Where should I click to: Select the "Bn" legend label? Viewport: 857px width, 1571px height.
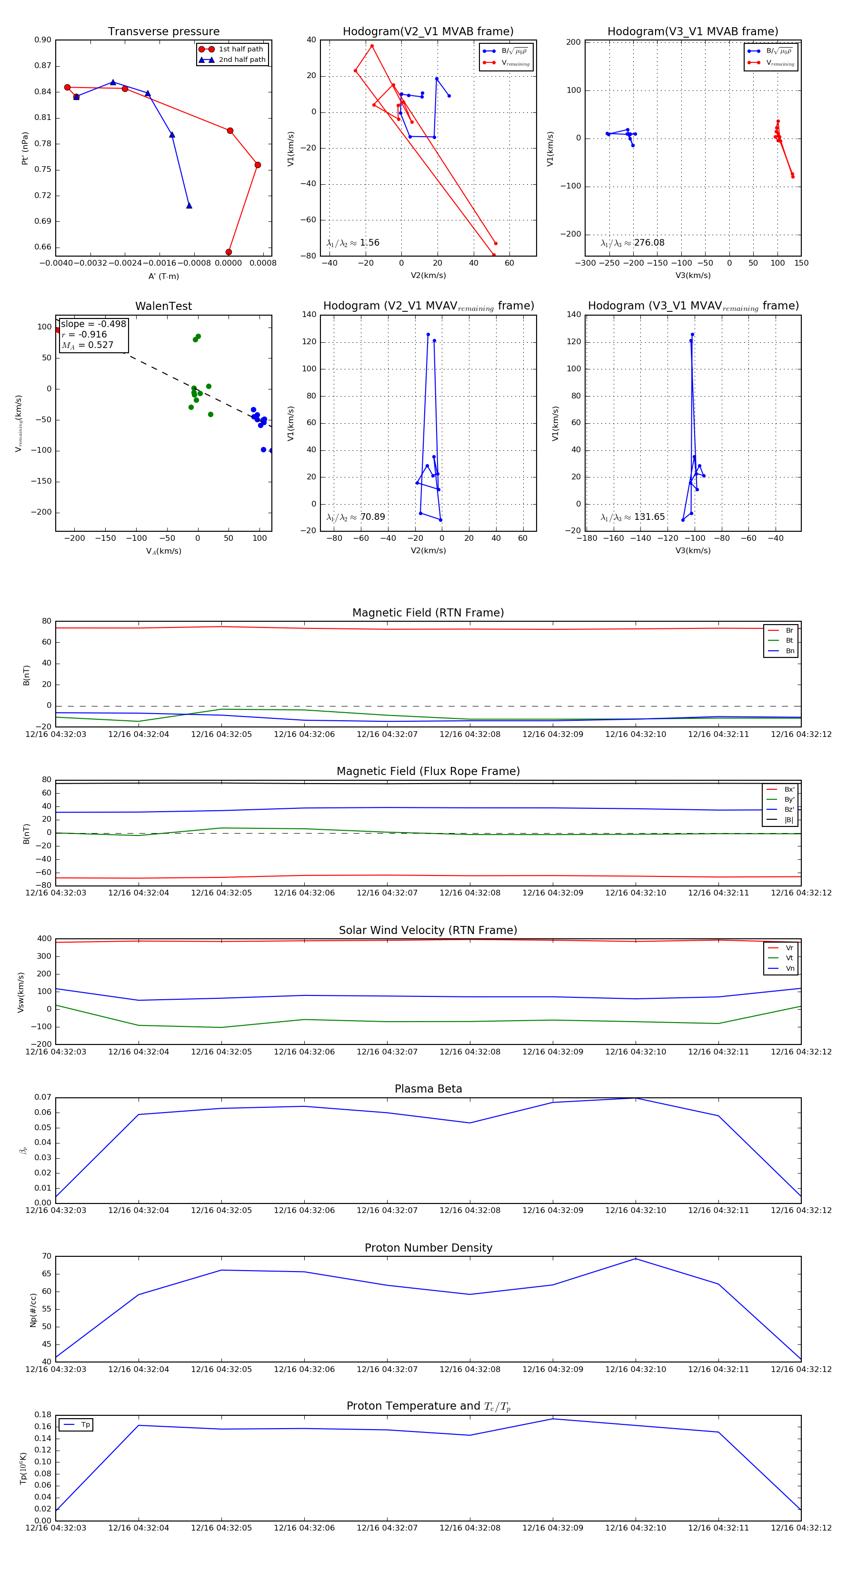pyautogui.click(x=790, y=651)
